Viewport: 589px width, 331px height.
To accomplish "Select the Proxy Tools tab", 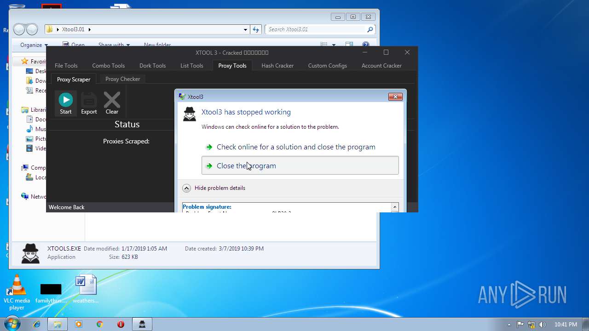I will tap(232, 66).
